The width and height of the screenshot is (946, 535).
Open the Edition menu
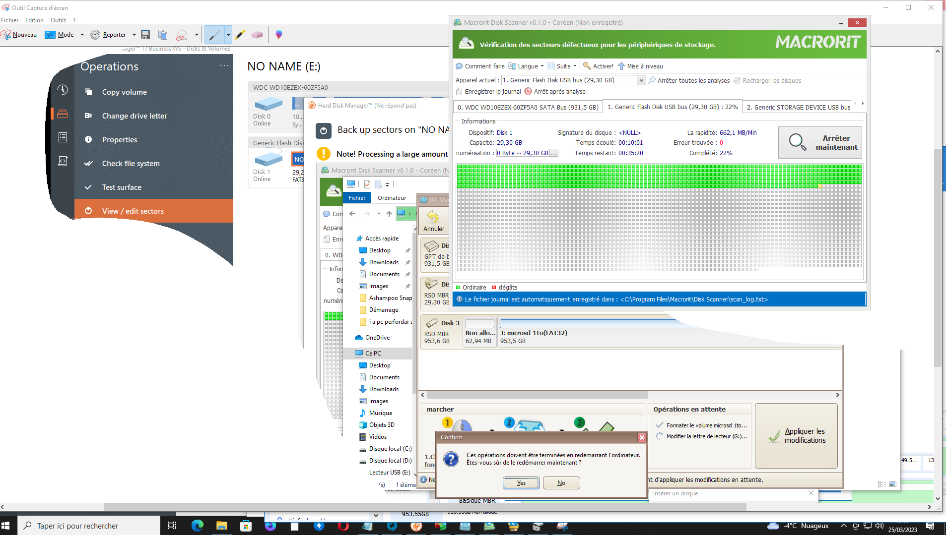click(34, 20)
